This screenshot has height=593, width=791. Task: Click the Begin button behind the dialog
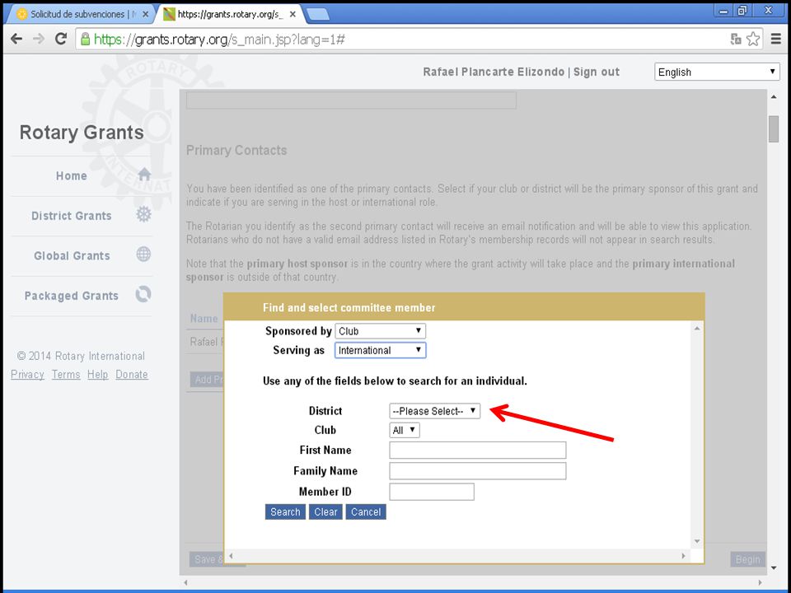pyautogui.click(x=747, y=559)
